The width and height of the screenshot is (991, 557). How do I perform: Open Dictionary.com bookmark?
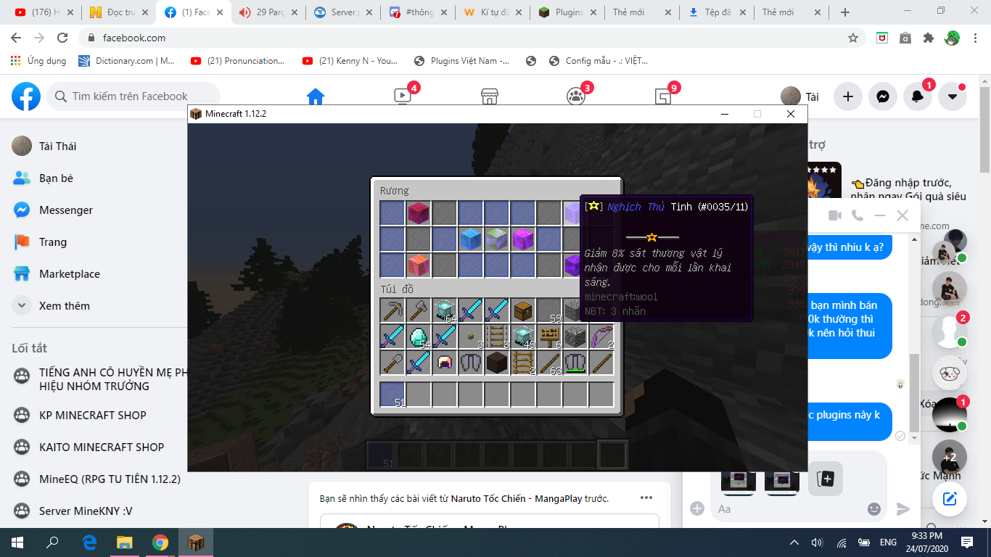(127, 61)
